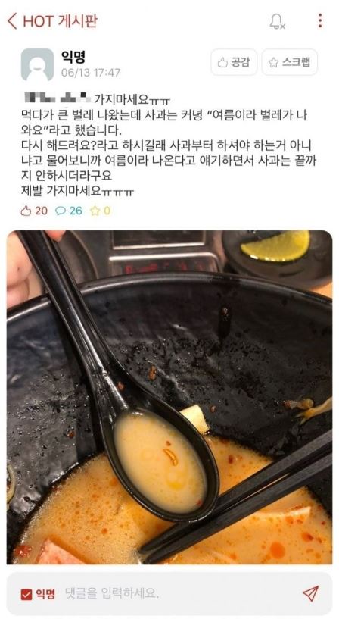
Task: Click the thumbs-up icon inside 공감 button
Action: (x=223, y=62)
